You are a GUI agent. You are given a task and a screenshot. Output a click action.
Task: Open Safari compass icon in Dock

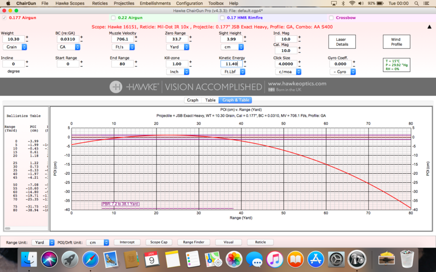(90, 259)
